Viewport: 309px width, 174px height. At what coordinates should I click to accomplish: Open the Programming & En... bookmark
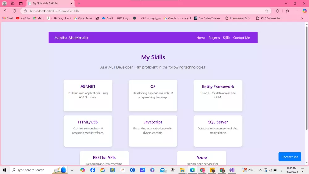[x=239, y=18]
